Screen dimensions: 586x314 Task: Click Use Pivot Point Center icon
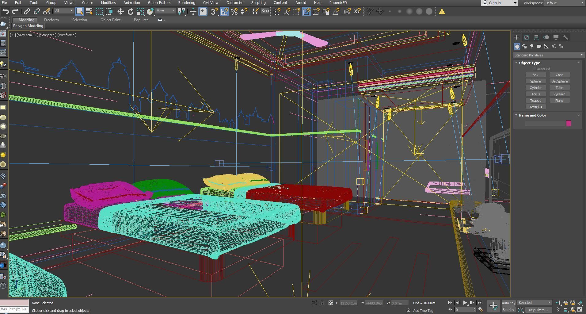[x=181, y=12]
